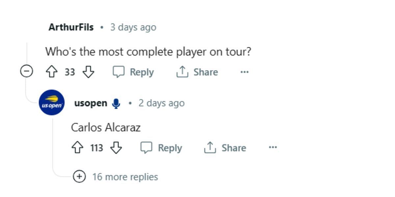Downvote ArthurFils' question comment
This screenshot has width=395, height=197.
pos(88,72)
